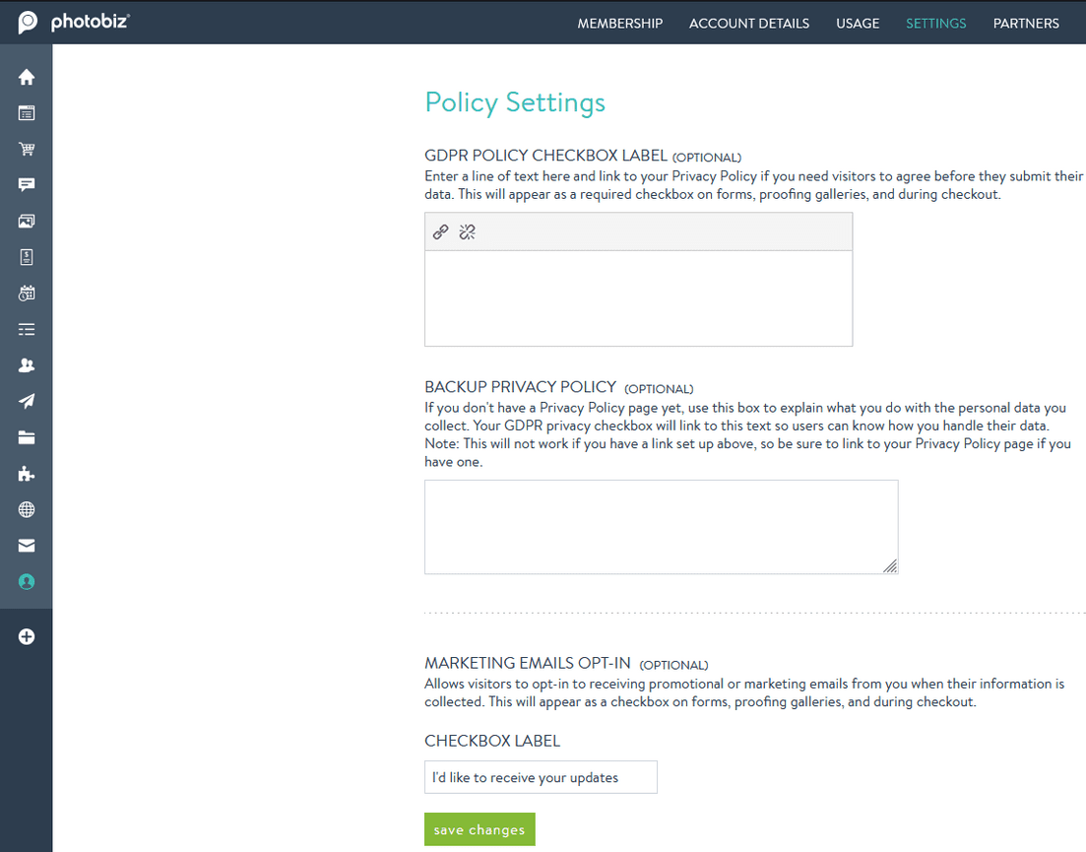Screen dimensions: 1086x852
Task: Open the scheduler calendar icon
Action: point(26,293)
